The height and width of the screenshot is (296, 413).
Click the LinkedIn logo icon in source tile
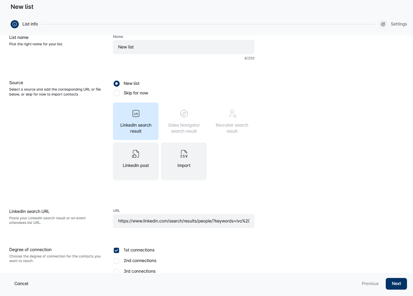tap(136, 114)
